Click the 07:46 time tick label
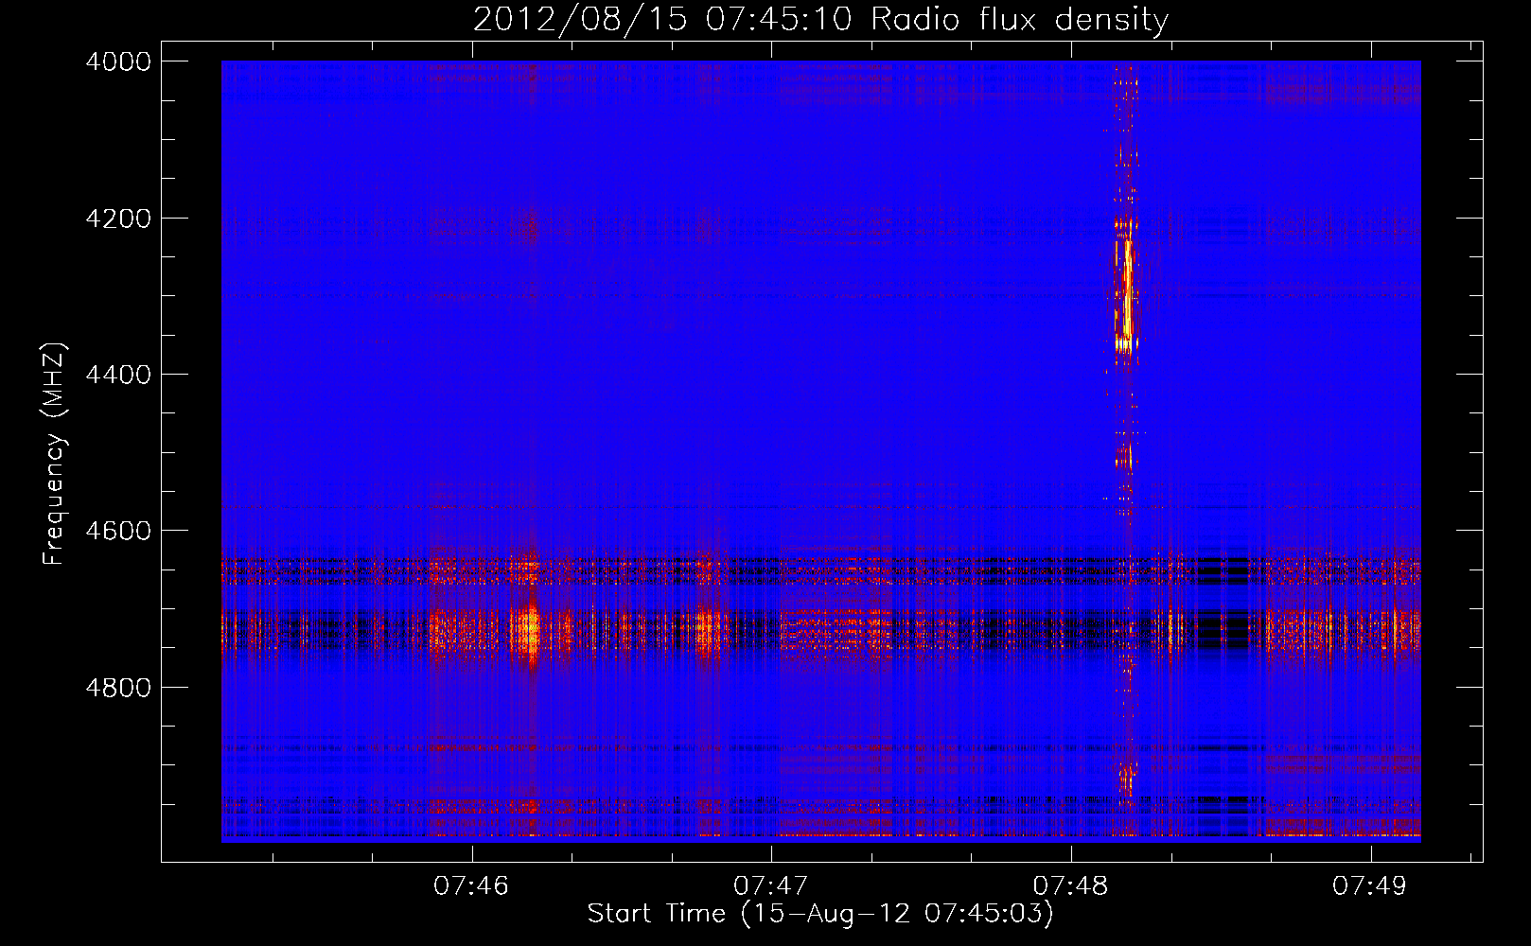This screenshot has width=1531, height=946. [471, 886]
